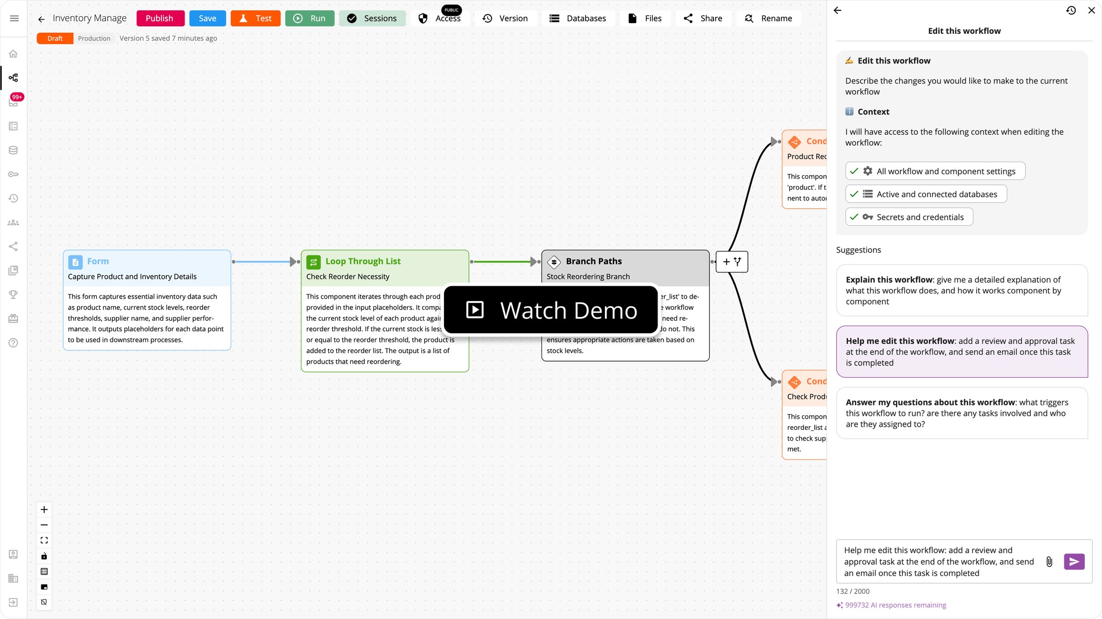Open the help question-mark icon at sidebar bottom

coord(13,342)
